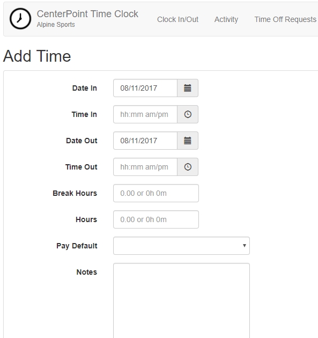Focus the Time In input field
The image size is (318, 338).
(x=145, y=114)
